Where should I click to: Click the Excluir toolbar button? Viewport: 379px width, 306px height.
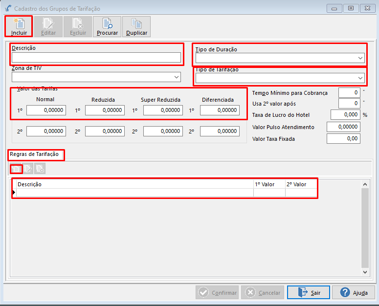click(78, 26)
